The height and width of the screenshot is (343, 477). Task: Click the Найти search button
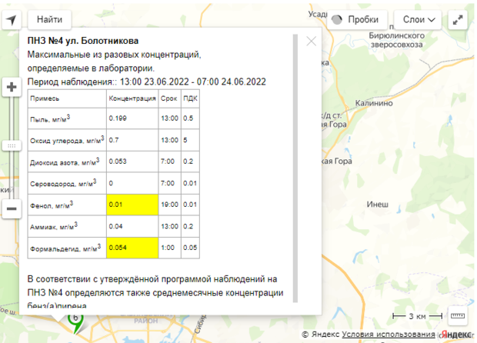[x=50, y=19]
